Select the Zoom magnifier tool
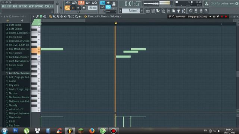 [76, 16]
